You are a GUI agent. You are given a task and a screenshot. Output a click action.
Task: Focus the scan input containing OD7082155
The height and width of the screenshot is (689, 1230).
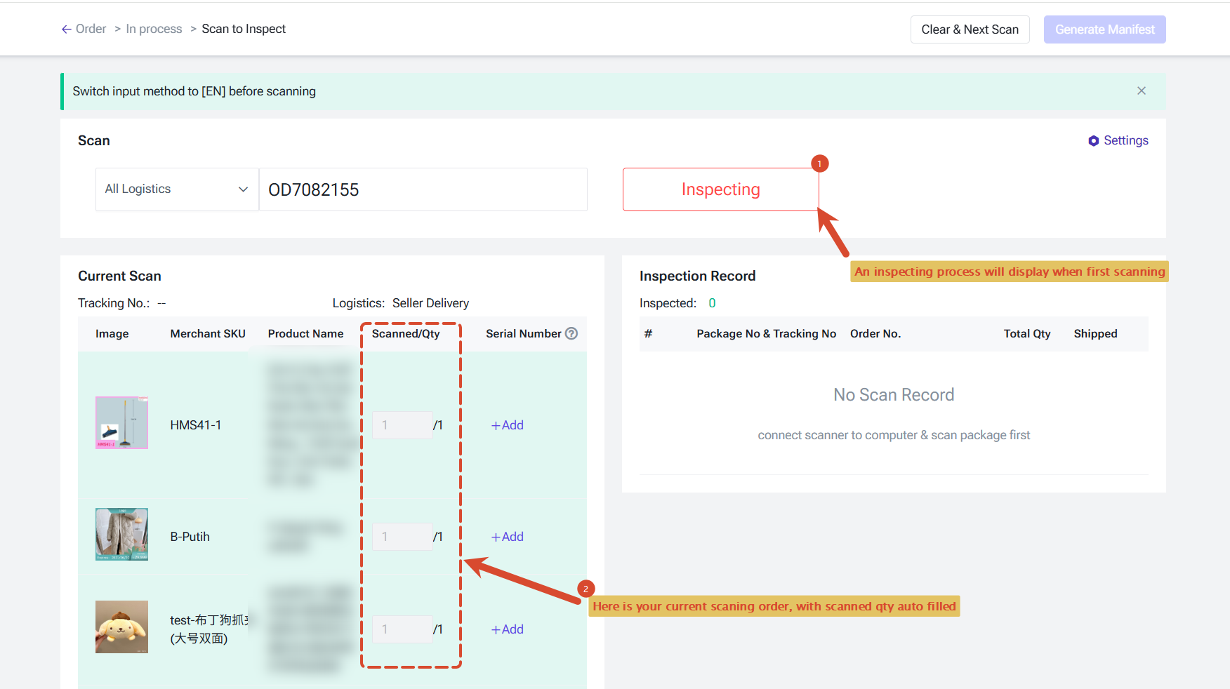(423, 189)
